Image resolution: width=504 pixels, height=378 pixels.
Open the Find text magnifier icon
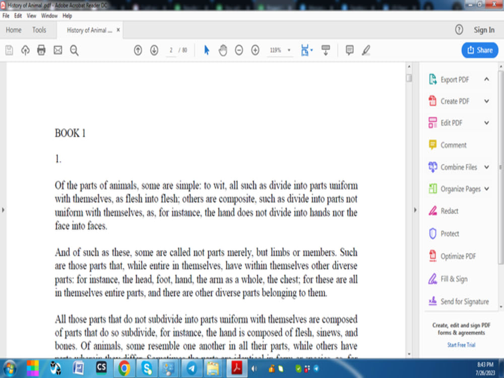74,50
